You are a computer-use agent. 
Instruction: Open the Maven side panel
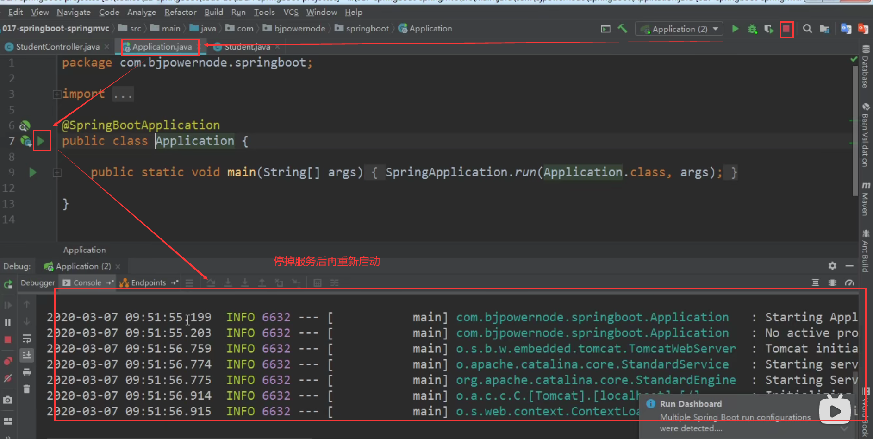pos(865,199)
